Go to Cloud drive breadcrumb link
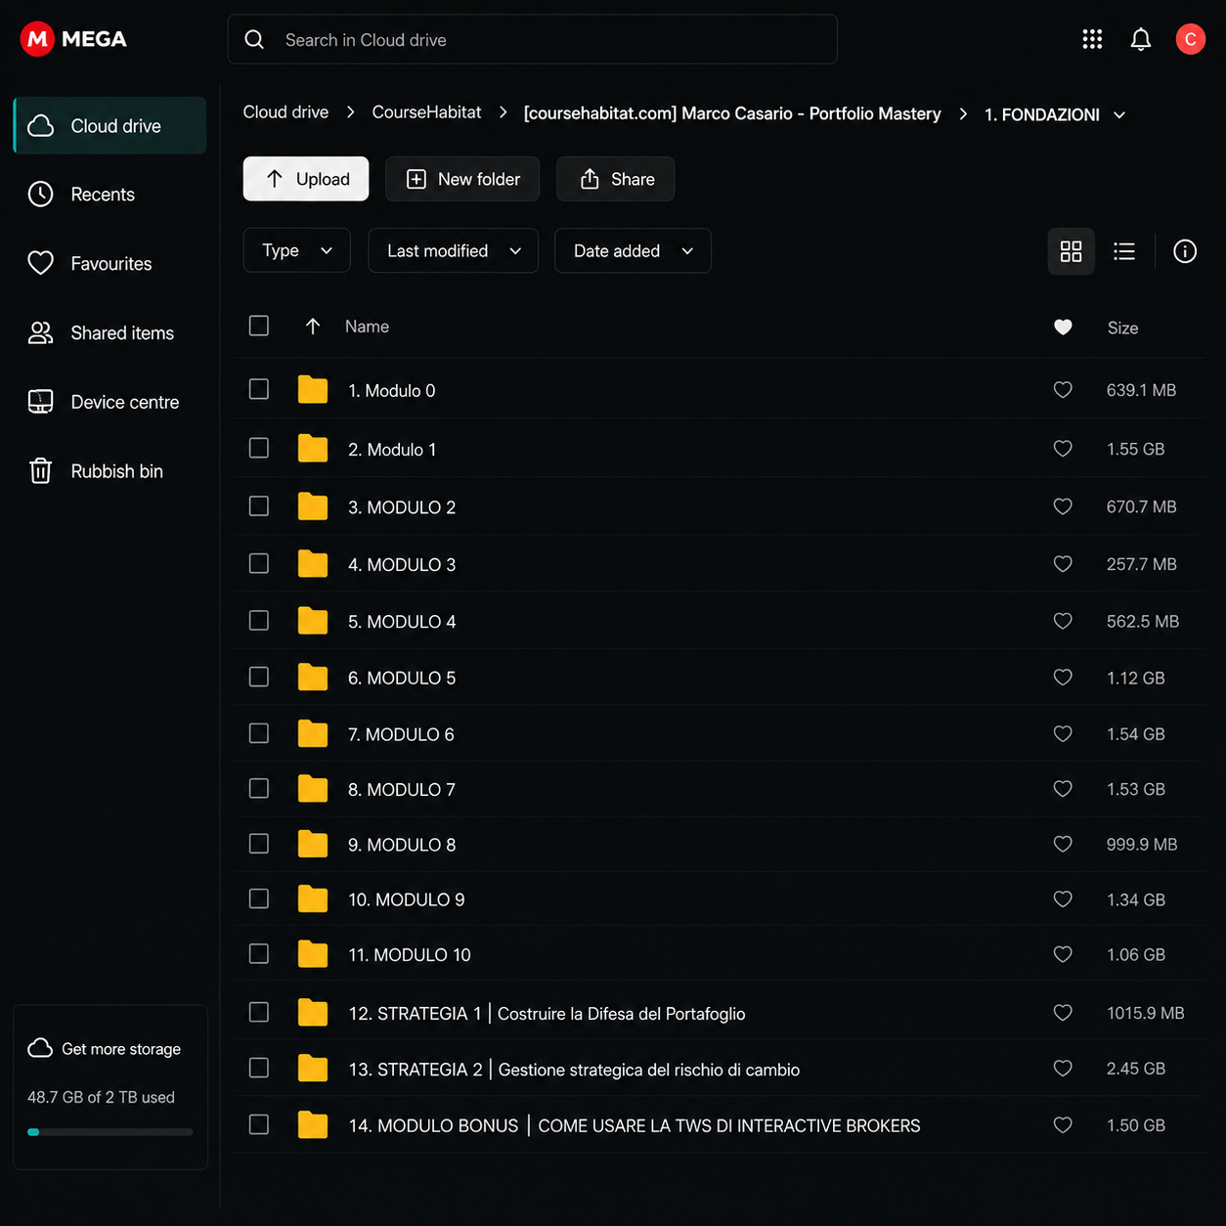This screenshot has height=1226, width=1226. pos(285,112)
